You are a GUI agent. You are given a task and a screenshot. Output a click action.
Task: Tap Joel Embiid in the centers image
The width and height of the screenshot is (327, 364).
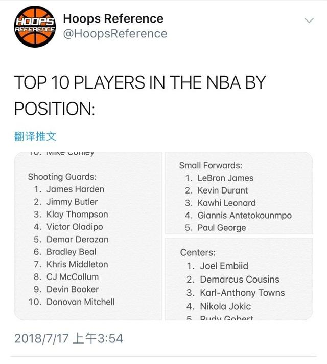224,266
